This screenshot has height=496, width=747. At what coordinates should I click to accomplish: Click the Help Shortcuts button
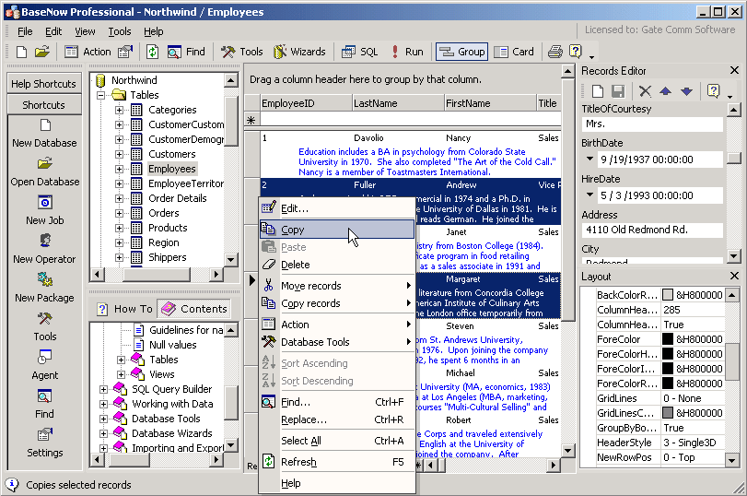43,84
